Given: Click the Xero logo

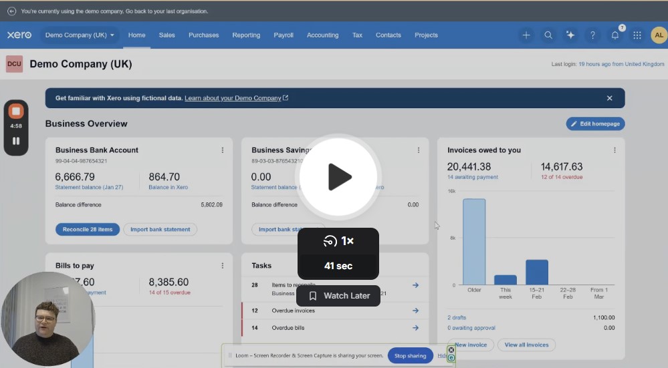Looking at the screenshot, I should [19, 35].
